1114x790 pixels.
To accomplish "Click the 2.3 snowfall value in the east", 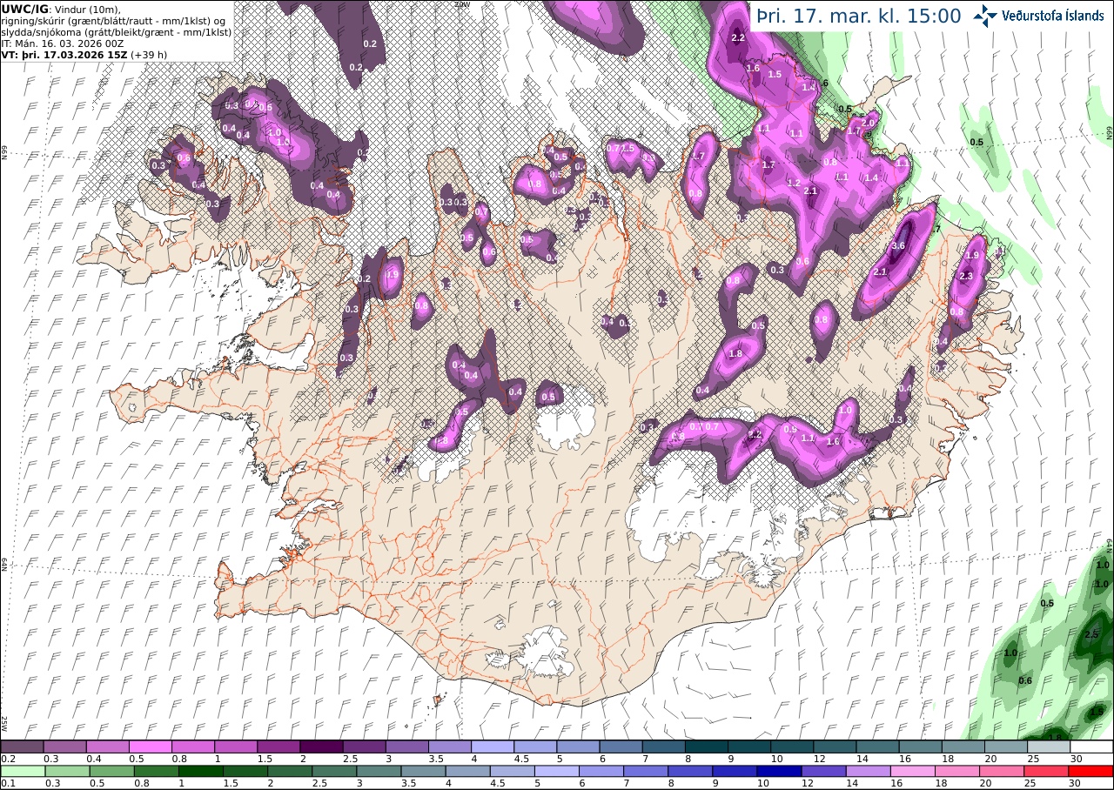I will 965,276.
